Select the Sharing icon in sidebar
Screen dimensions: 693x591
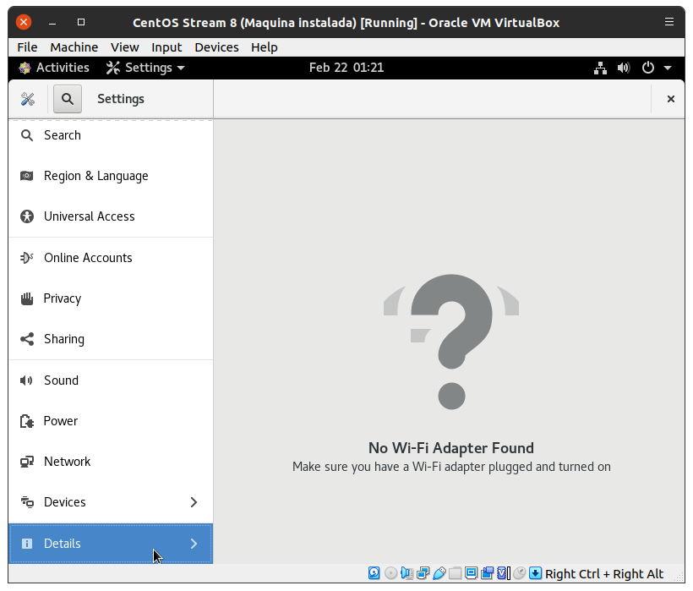pos(27,339)
